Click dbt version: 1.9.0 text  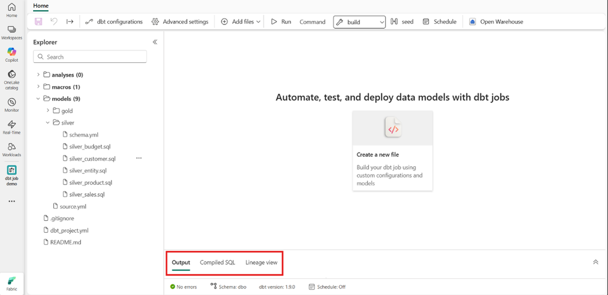pos(277,287)
